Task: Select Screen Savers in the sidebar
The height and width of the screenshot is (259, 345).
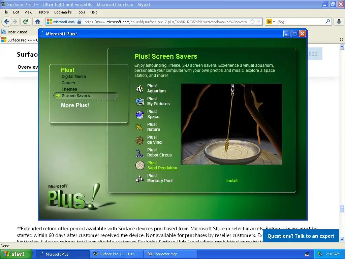Action: (86, 95)
